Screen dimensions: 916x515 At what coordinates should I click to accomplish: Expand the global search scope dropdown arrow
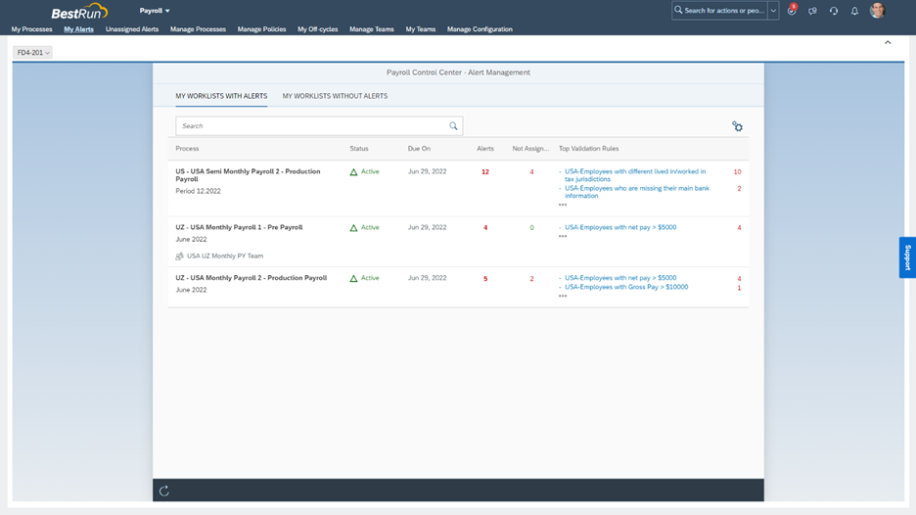pyautogui.click(x=773, y=11)
